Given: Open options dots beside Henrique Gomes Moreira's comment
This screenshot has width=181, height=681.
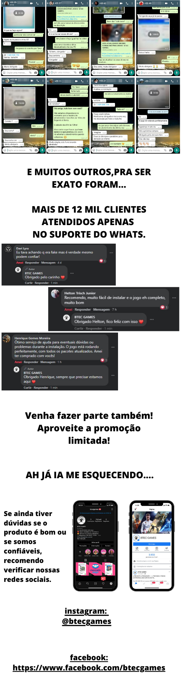Looking at the screenshot, I should coord(113,347).
